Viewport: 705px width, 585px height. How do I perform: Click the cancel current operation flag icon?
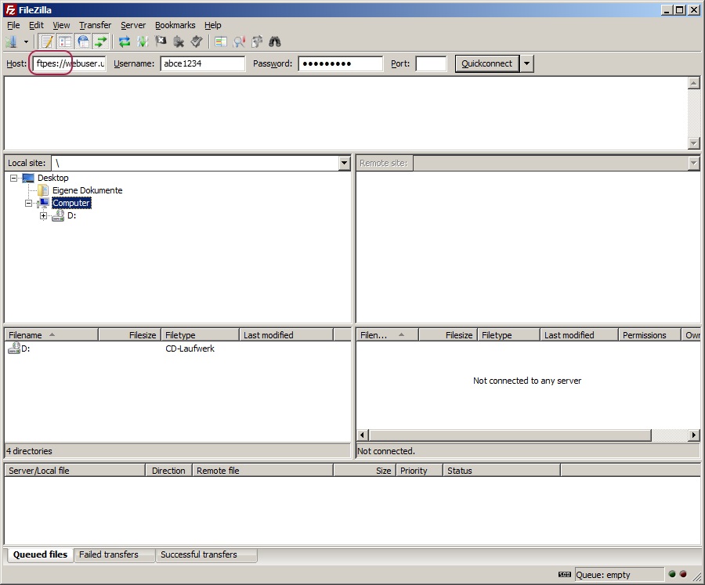coord(161,42)
